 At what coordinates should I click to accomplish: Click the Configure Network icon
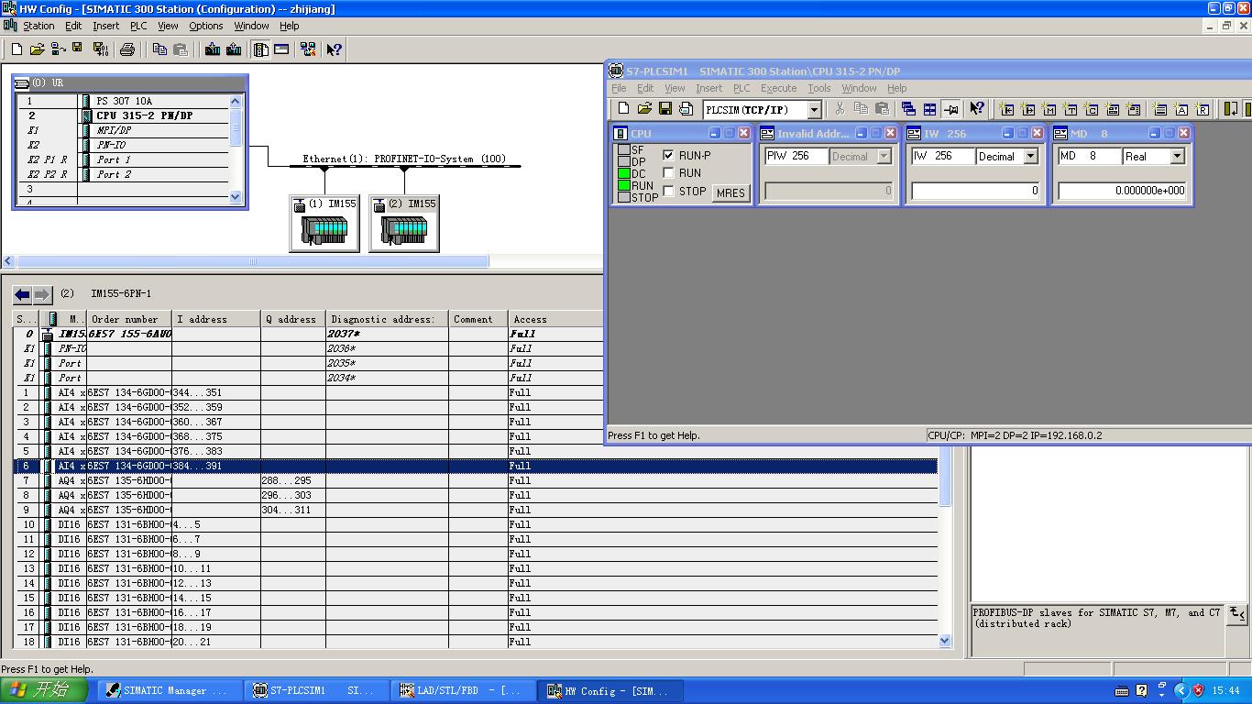pyautogui.click(x=308, y=49)
